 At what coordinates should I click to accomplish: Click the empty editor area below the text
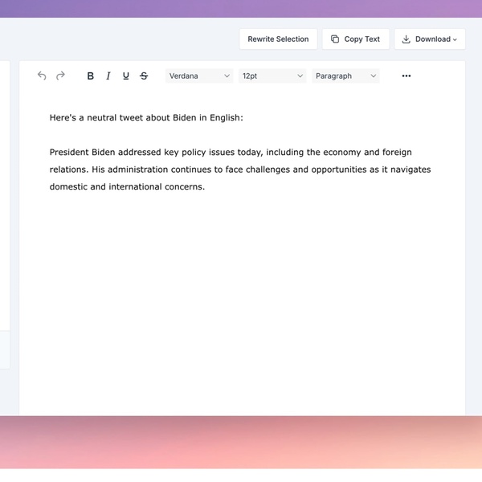241,305
